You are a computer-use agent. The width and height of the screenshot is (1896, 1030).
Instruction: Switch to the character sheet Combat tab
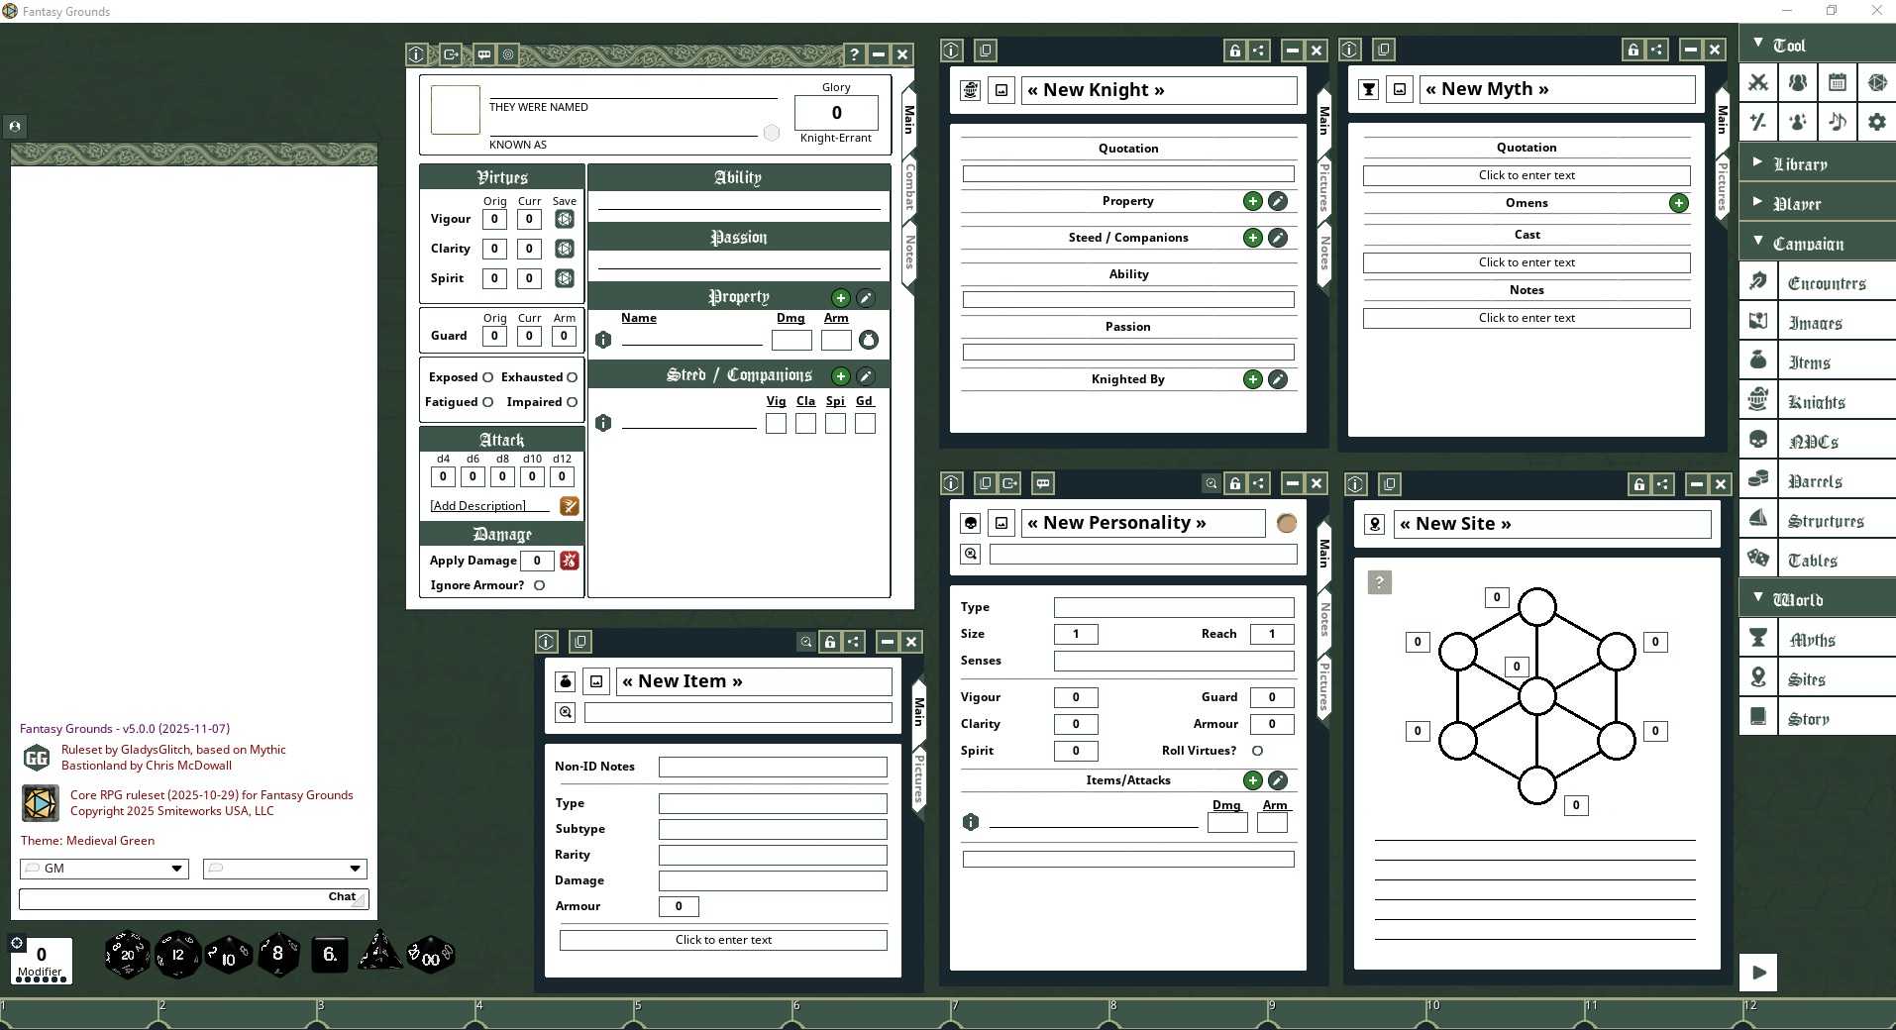909,187
